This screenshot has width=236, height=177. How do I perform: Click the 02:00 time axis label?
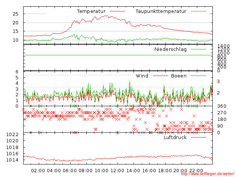click(38, 171)
